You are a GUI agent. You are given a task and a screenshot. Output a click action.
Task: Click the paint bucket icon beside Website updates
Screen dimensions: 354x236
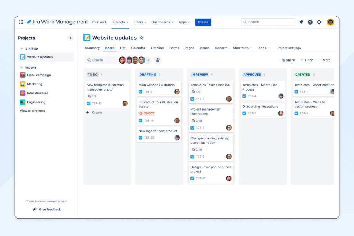pos(141,38)
